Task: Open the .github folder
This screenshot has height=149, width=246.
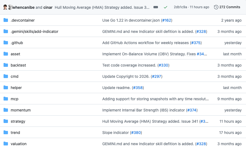Action: [17, 43]
